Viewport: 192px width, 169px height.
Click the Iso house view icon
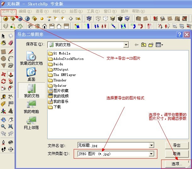coord(30,26)
